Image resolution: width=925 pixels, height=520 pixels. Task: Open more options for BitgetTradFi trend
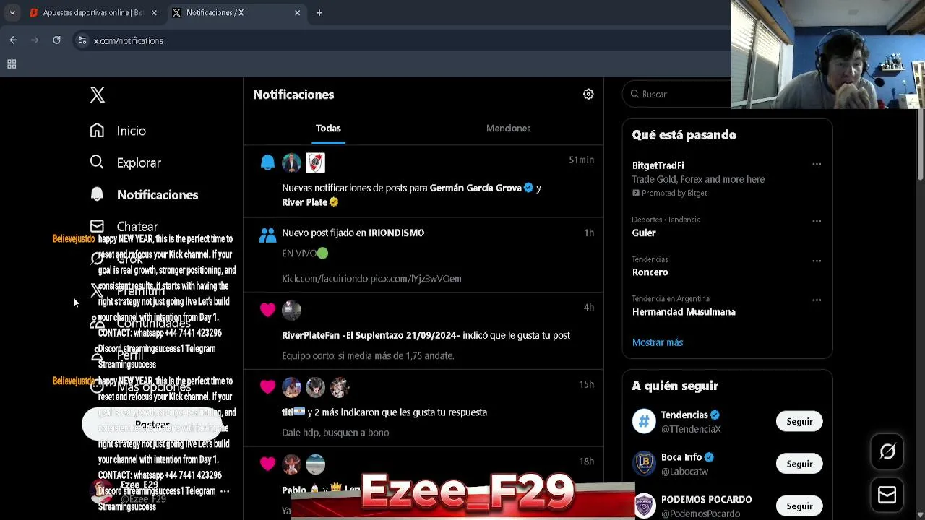pos(817,164)
